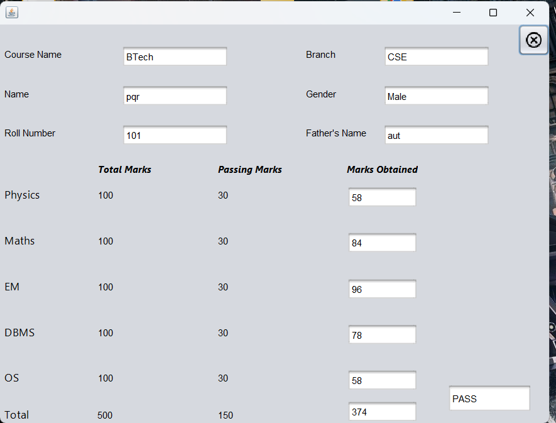Minimize the application window

click(x=456, y=12)
